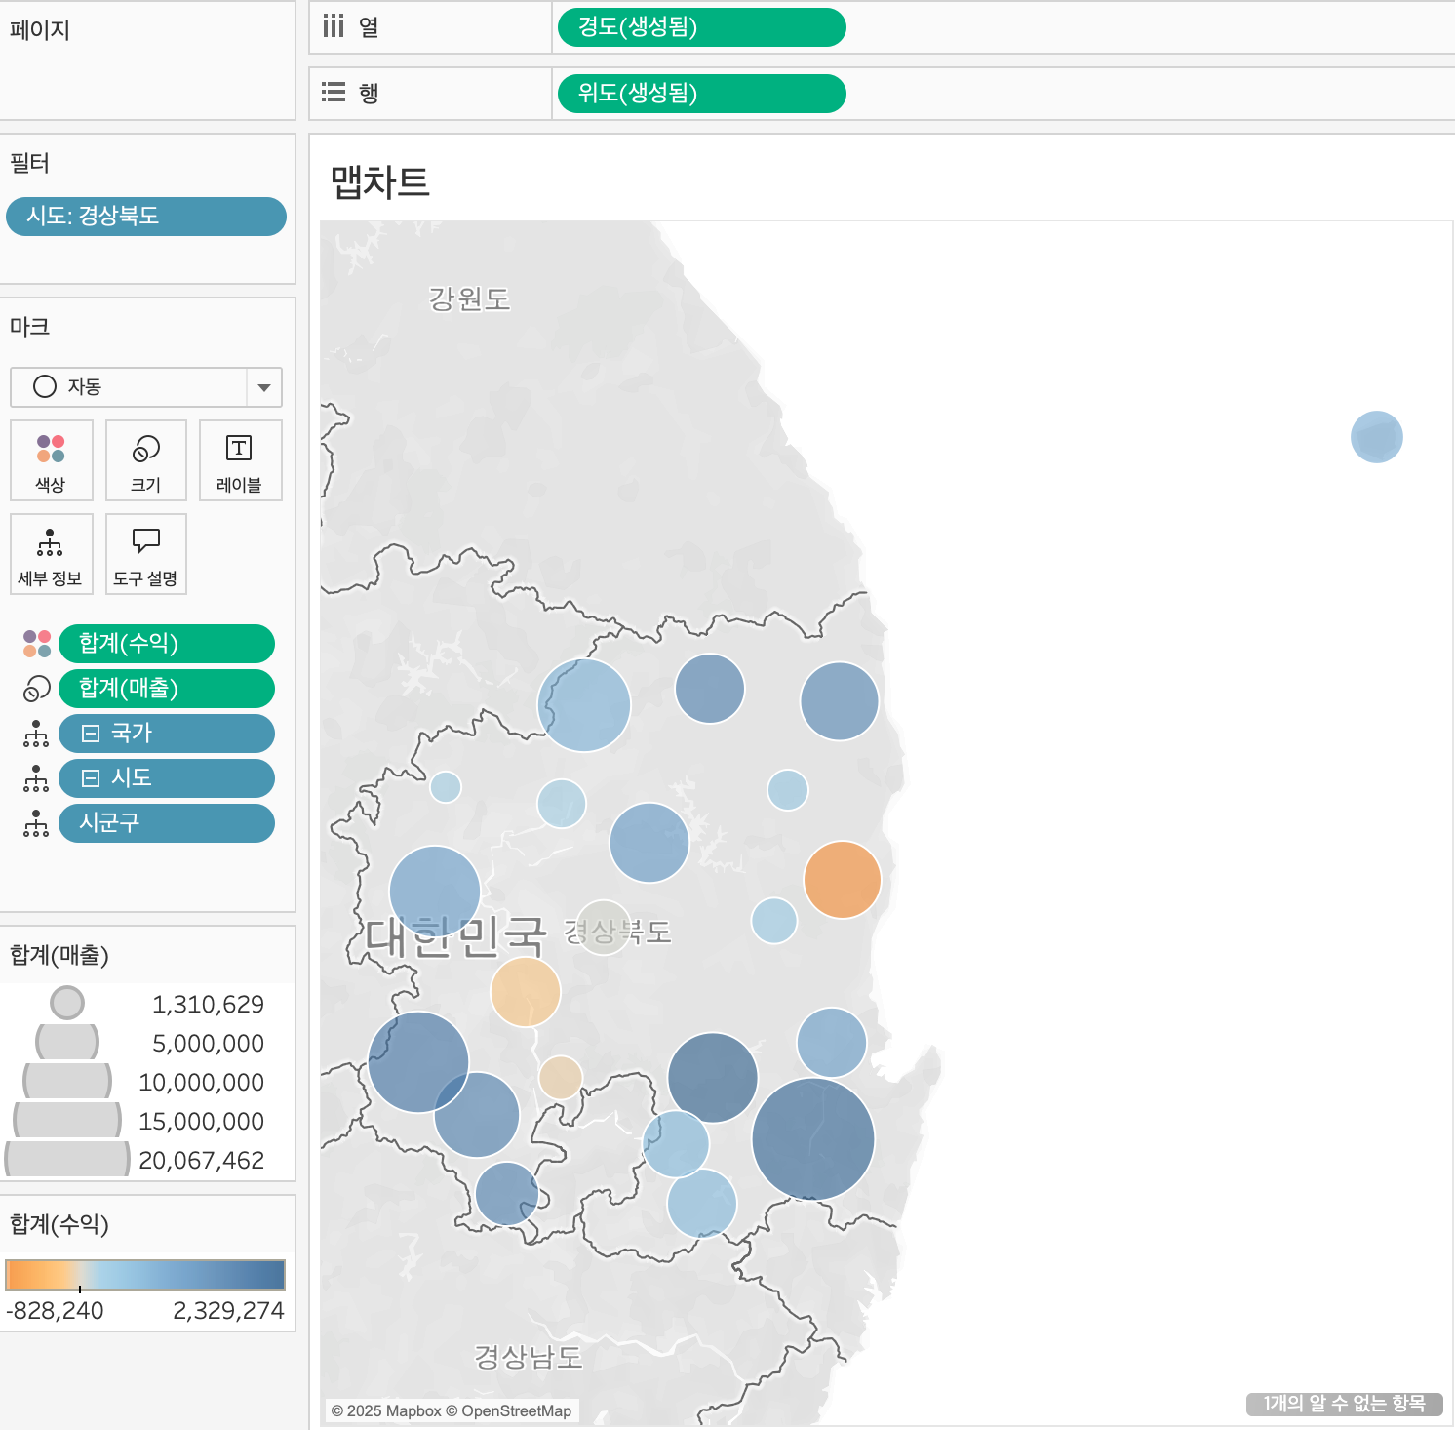1455x1430 pixels.
Task: Open the 세부 정보 (detail) mark card
Action: (51, 554)
